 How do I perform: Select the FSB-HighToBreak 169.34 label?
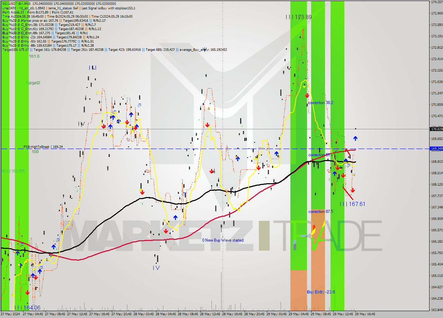[43, 147]
